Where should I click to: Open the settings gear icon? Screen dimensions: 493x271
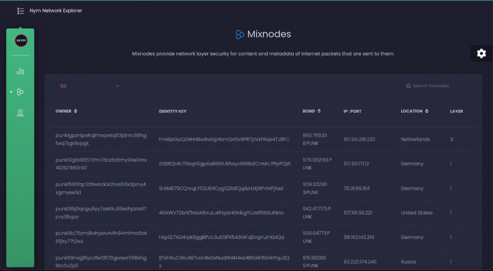(x=482, y=53)
